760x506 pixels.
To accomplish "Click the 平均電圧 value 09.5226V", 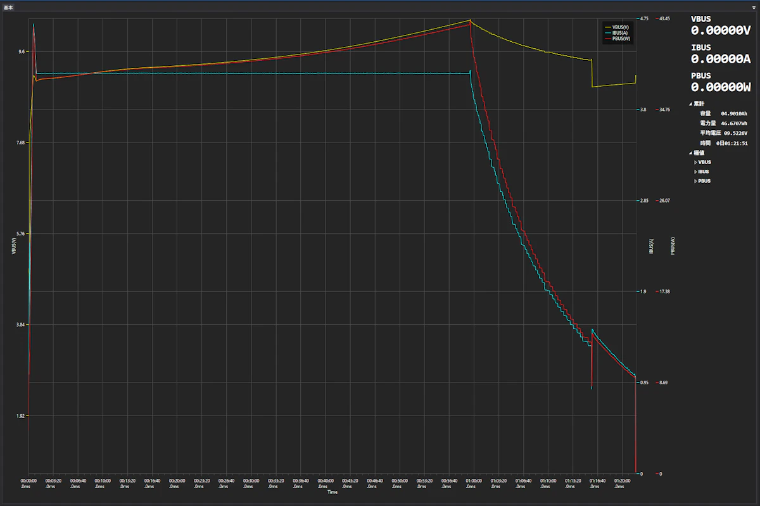I will pyautogui.click(x=734, y=133).
